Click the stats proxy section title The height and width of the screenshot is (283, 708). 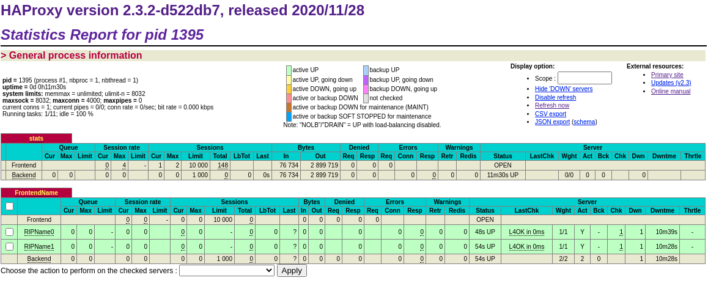coord(36,139)
